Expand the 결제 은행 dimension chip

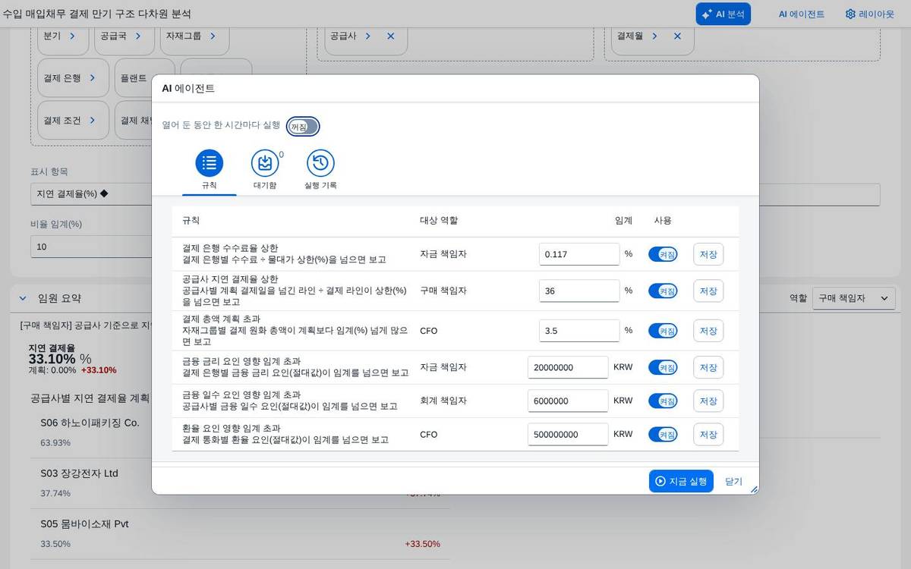(x=93, y=77)
